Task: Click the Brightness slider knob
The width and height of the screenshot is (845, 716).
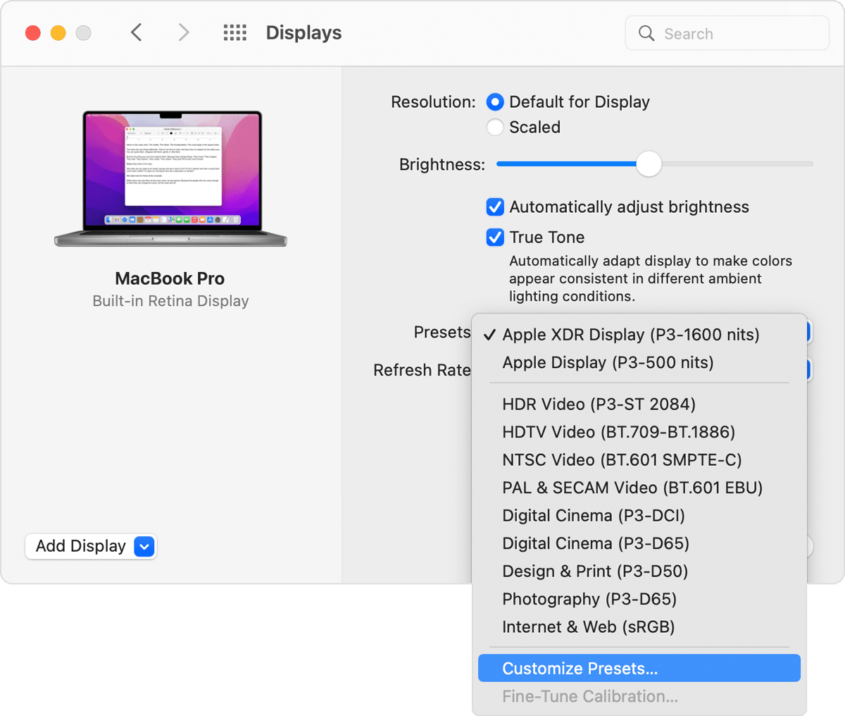Action: (x=649, y=164)
